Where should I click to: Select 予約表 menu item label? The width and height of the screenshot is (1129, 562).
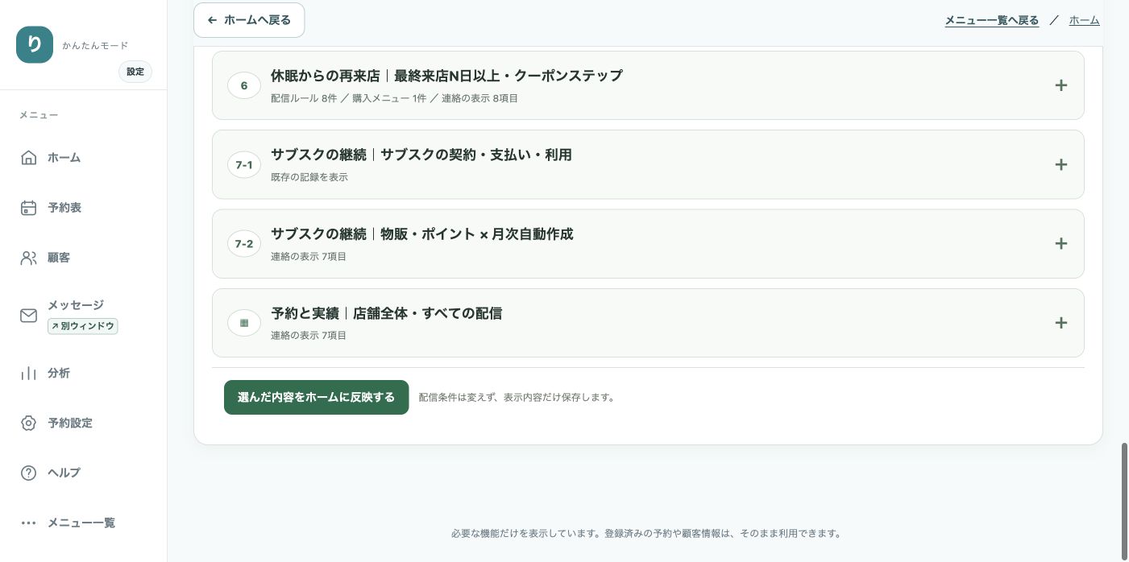(64, 208)
